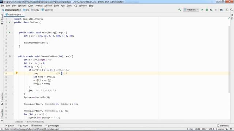Screen dimensions: 234x131
Task: Collapse the main method fold marker
Action: coord(13,32)
